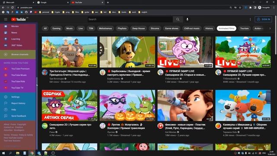Open Windows Start menu
The height and width of the screenshot is (156, 277).
click(3, 153)
